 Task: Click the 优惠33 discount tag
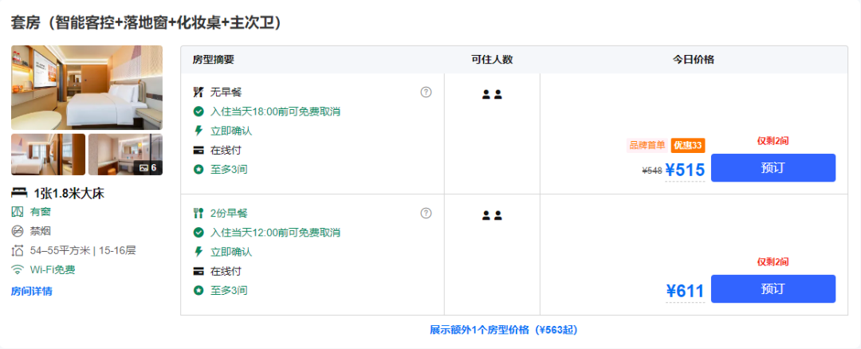pyautogui.click(x=688, y=145)
